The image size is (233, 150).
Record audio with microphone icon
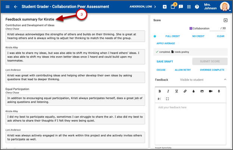click(219, 91)
